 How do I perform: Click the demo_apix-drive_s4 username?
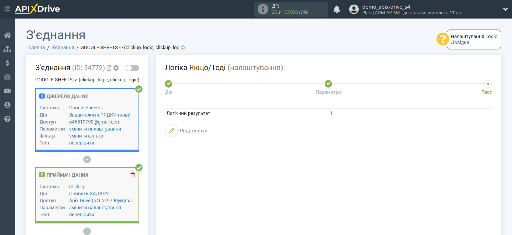(386, 7)
